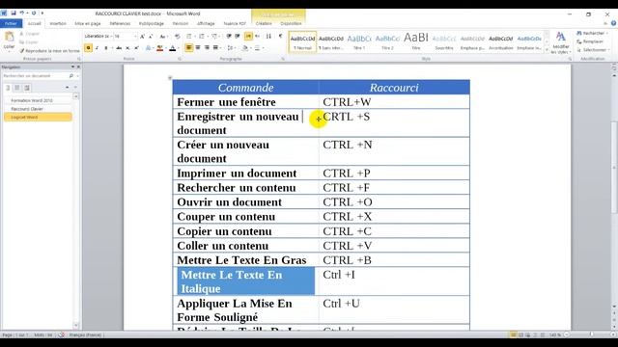Toggle justify alignment button
The image size is (618, 347).
tap(215, 48)
